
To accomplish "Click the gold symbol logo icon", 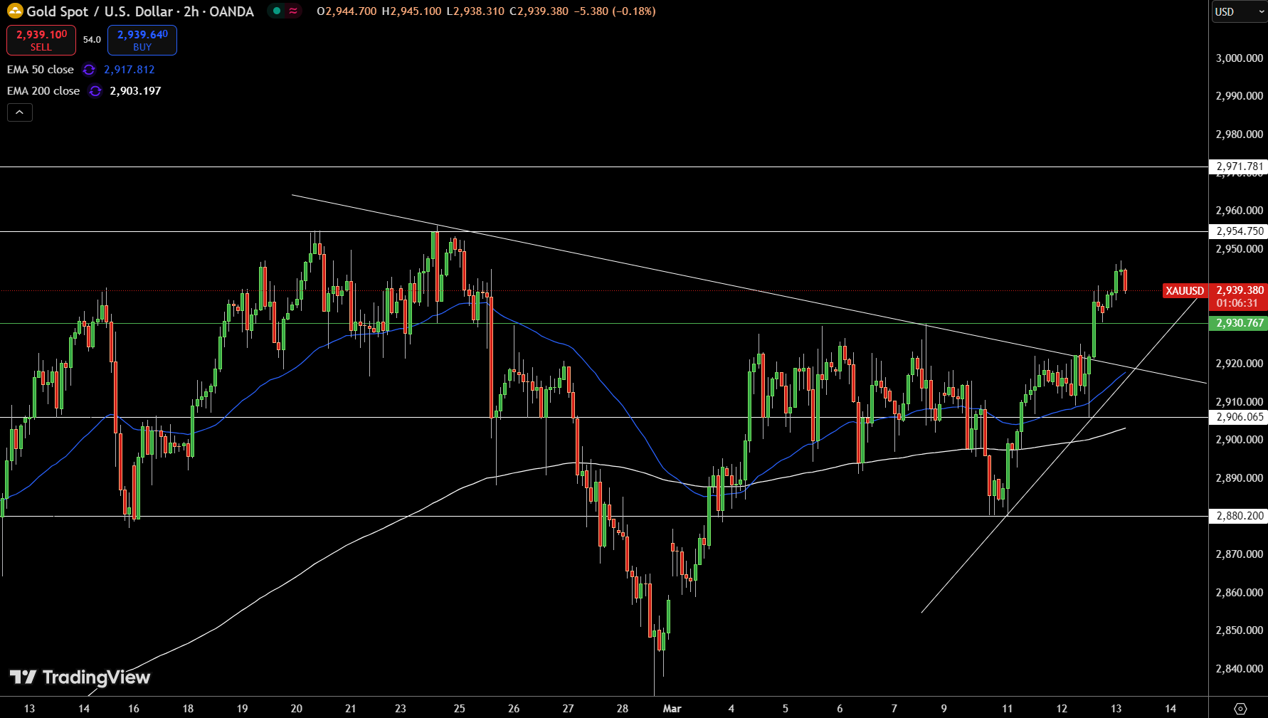I will coord(15,11).
